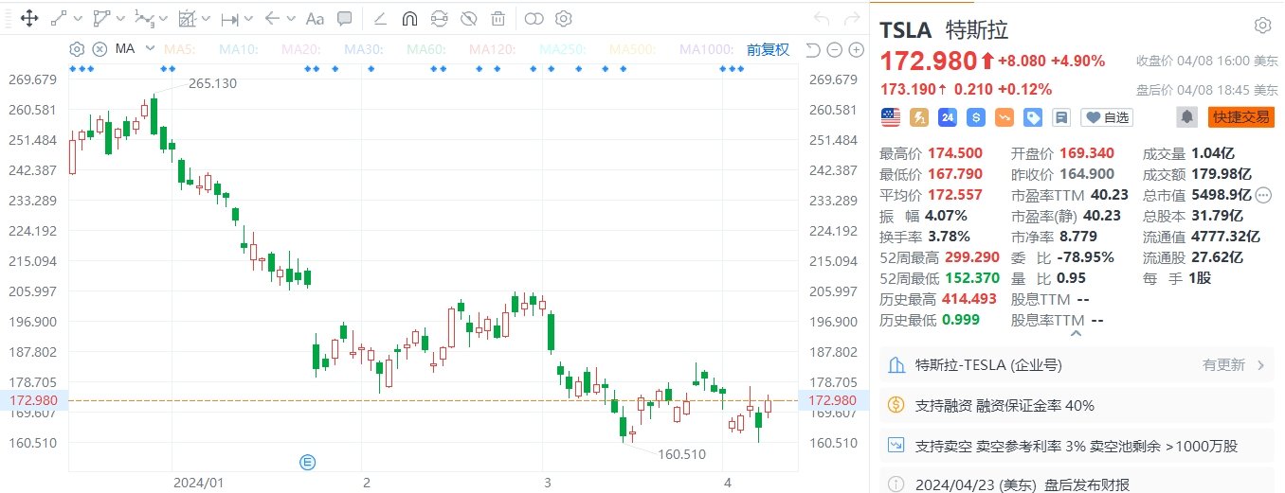Toggle the magnet snap mode
This screenshot has width=1285, height=493.
tap(409, 18)
